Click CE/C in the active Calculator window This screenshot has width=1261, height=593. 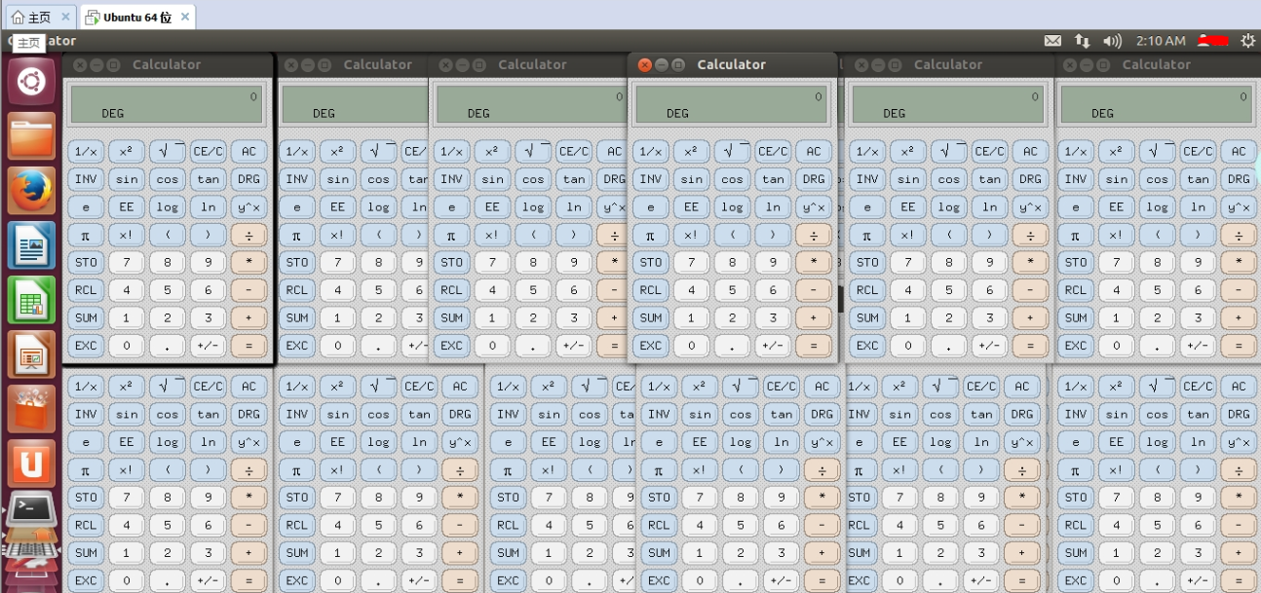coord(773,151)
